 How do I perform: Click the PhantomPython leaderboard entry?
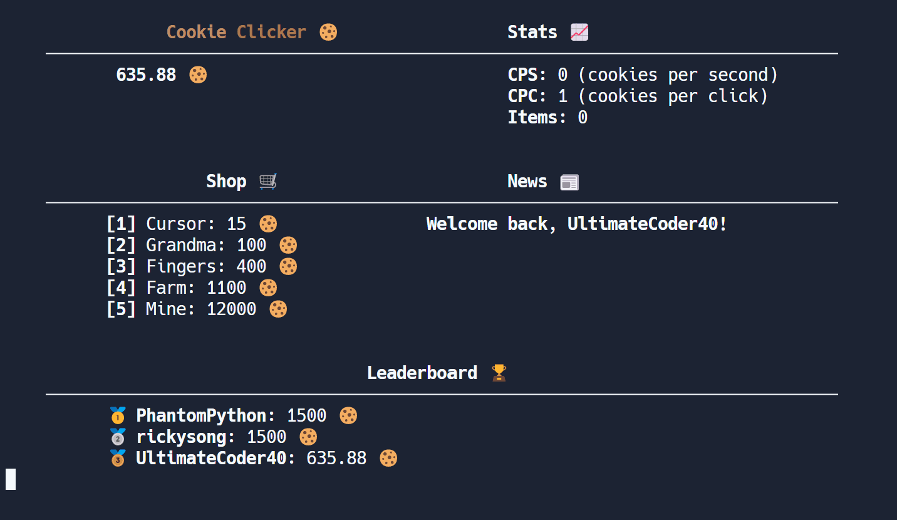205,415
